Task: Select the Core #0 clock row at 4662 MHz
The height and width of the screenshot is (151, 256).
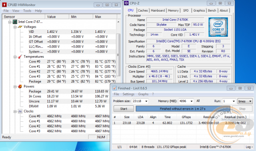Action: click(x=69, y=116)
